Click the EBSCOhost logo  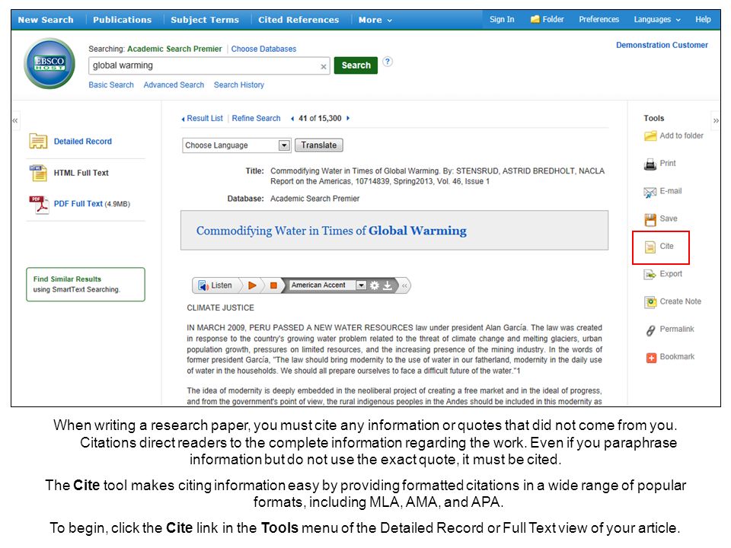49,64
